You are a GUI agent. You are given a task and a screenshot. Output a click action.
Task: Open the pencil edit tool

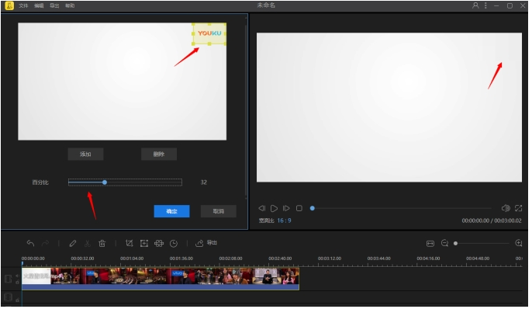(x=73, y=245)
